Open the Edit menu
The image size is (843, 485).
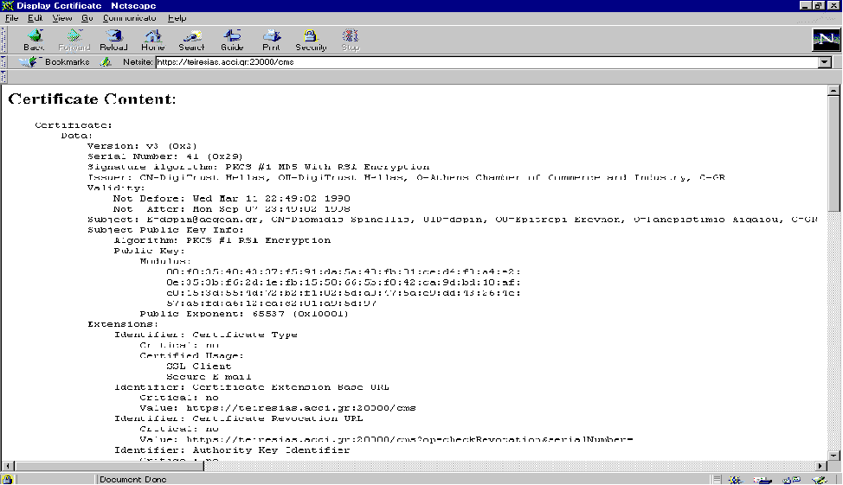35,18
